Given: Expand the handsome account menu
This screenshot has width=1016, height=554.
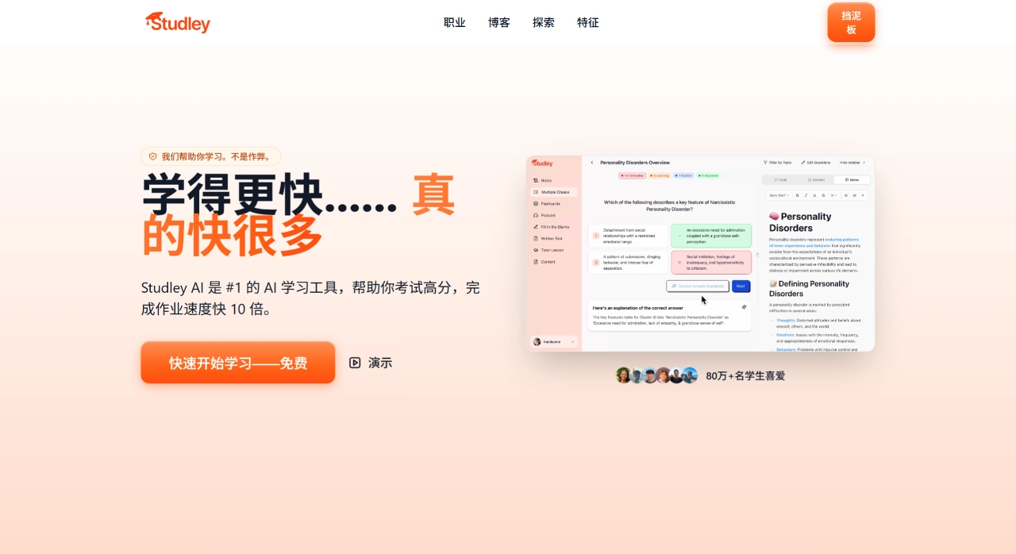Looking at the screenshot, I should click(x=555, y=342).
